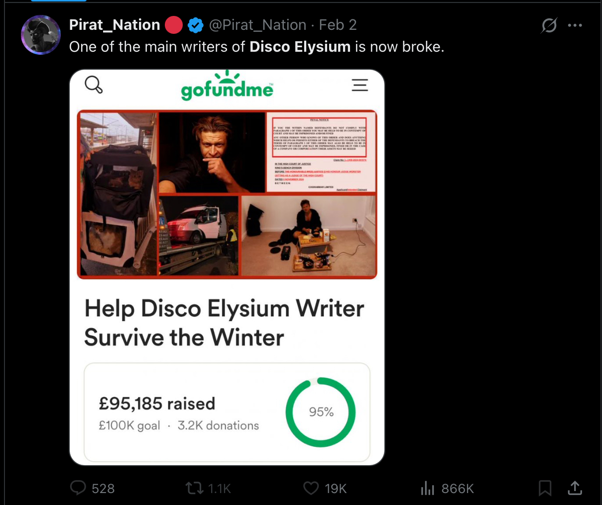This screenshot has height=505, width=602.
Task: Open the reply comment icon
Action: 78,488
